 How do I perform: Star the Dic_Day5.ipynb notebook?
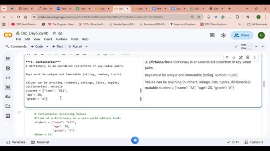pyautogui.click(x=54, y=33)
